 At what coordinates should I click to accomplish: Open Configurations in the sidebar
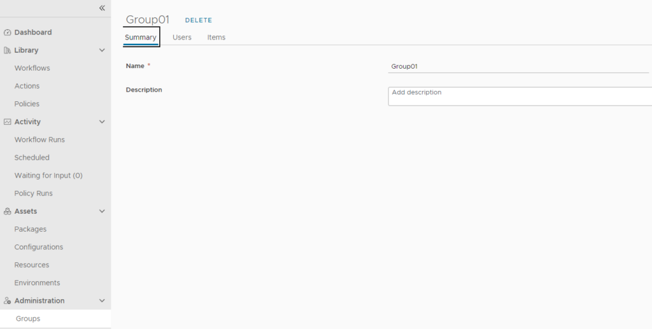click(x=39, y=247)
